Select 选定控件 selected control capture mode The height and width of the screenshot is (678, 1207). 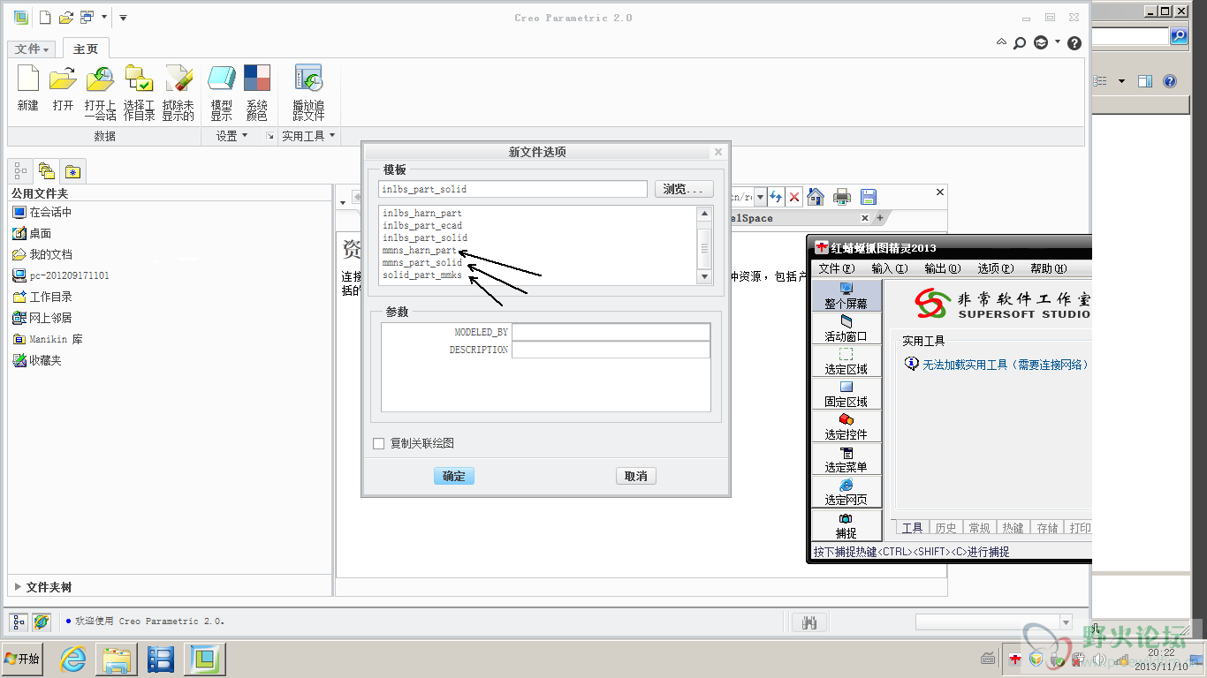click(x=846, y=426)
